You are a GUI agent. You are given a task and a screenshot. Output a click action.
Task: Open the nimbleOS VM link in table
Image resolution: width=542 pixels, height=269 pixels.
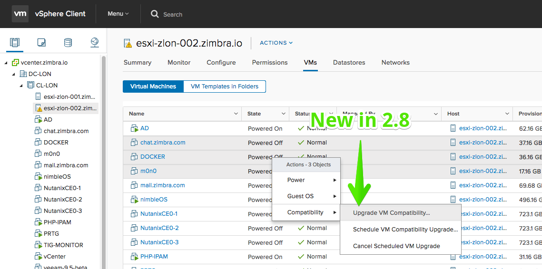(154, 200)
